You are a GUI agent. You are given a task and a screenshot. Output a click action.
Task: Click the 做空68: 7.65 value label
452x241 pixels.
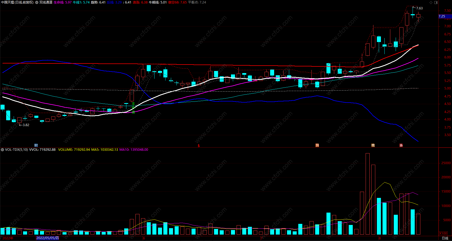click(x=178, y=2)
